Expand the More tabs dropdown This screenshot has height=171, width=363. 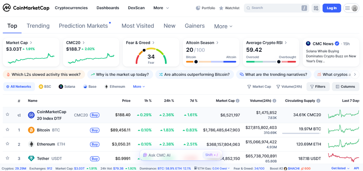[223, 26]
